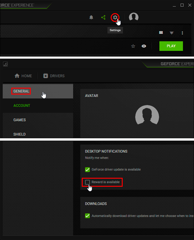Go to the HOME tab
The height and width of the screenshot is (240, 194).
coord(23,76)
